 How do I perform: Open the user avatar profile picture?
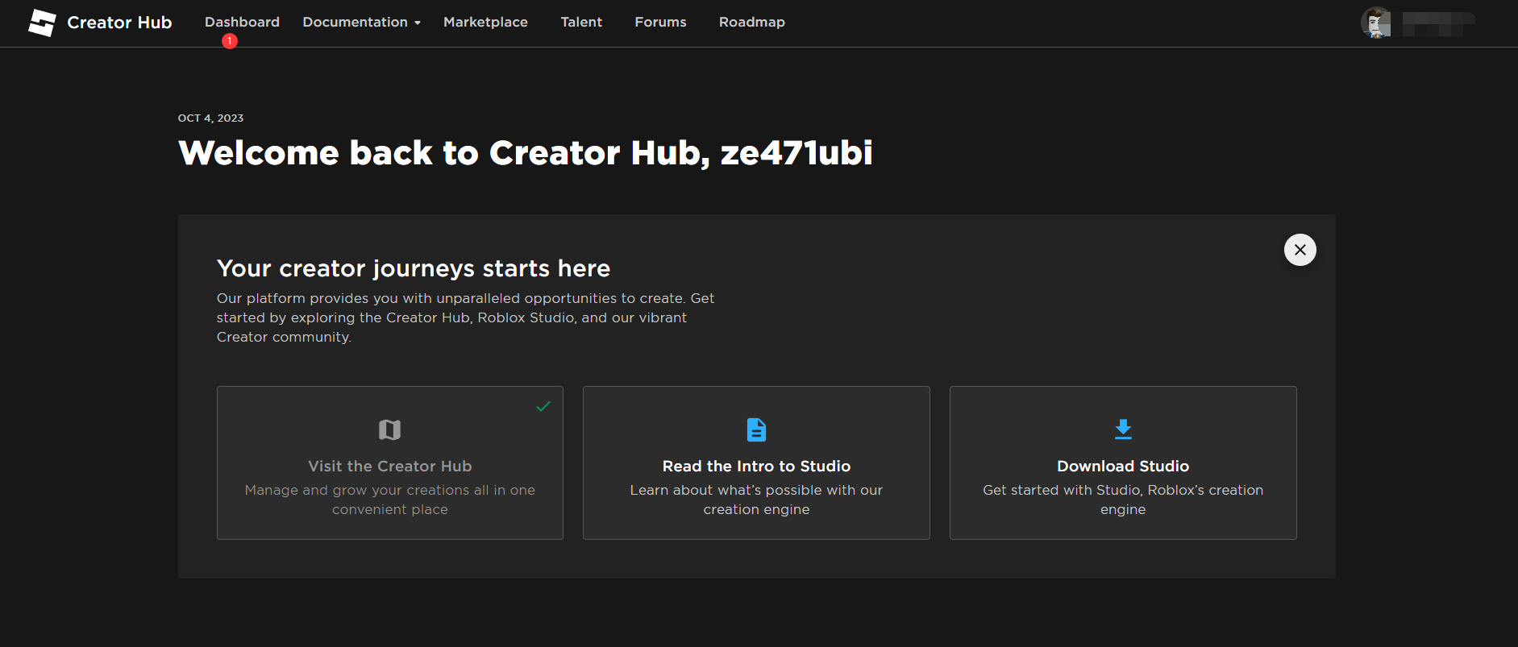pos(1376,23)
